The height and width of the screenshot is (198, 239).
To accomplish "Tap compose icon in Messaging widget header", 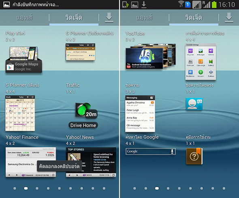I will pos(152,98).
